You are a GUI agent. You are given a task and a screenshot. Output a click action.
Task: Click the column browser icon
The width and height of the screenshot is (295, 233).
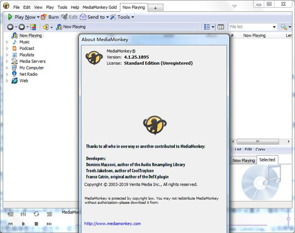221,27
